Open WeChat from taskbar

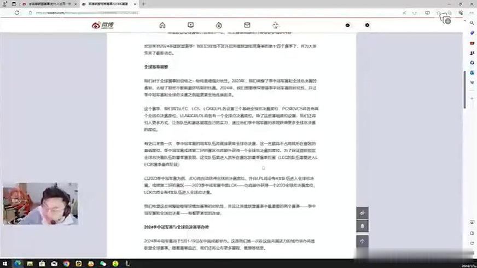coord(103,264)
